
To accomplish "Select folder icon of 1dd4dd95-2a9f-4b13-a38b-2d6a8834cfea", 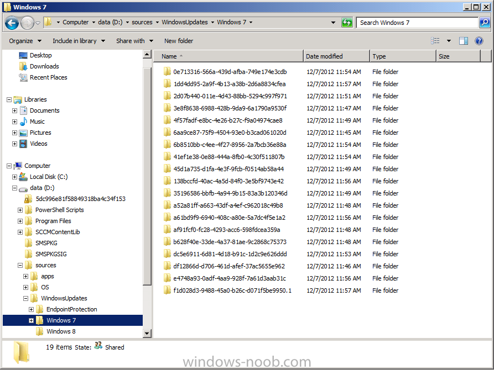I will (x=167, y=84).
